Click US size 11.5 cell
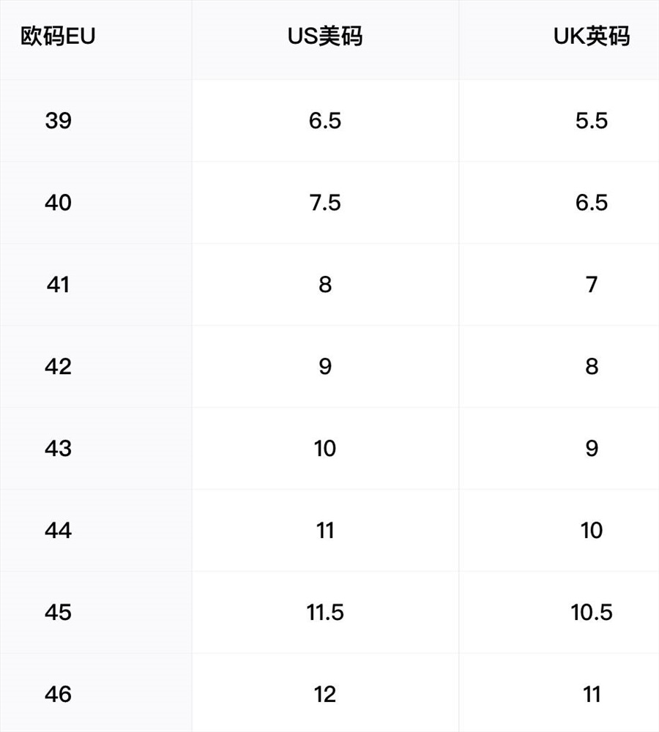 325,612
